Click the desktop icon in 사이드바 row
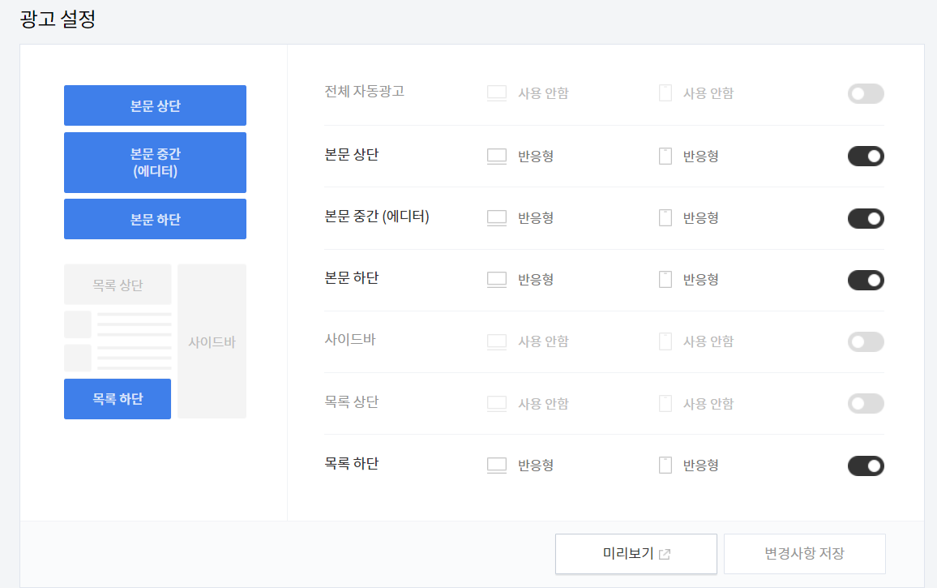 [x=497, y=341]
